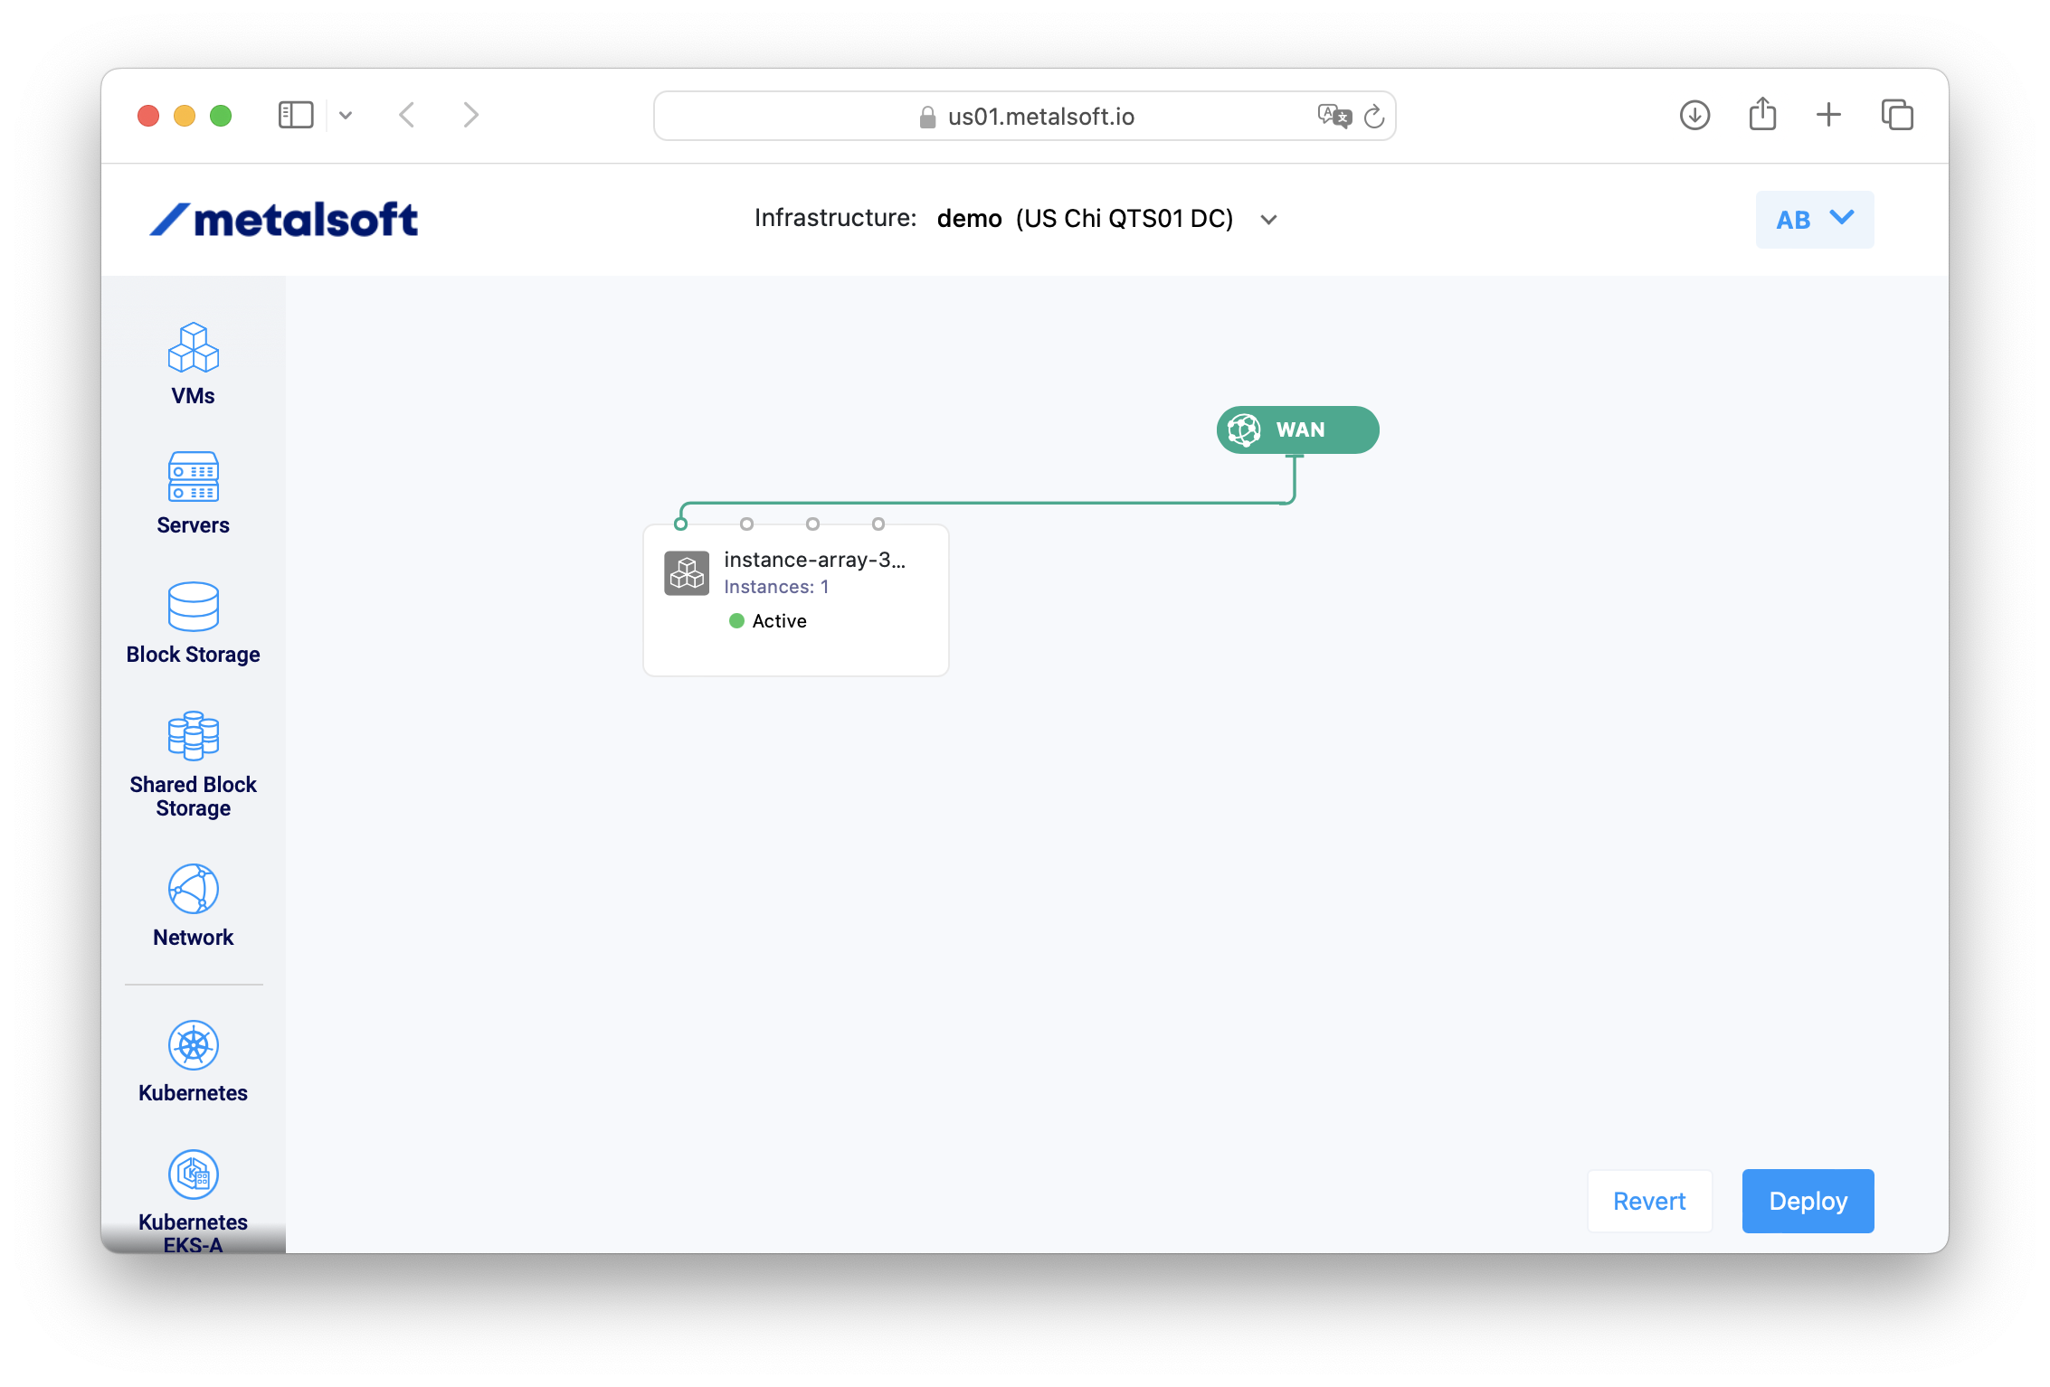Open a new Safari tab

click(1828, 115)
